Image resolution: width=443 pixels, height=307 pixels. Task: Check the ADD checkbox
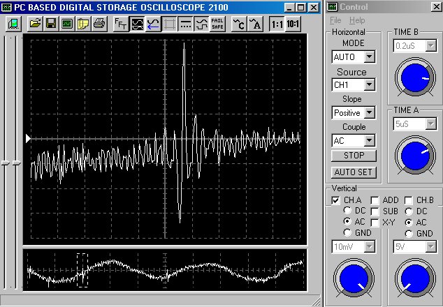(x=375, y=200)
